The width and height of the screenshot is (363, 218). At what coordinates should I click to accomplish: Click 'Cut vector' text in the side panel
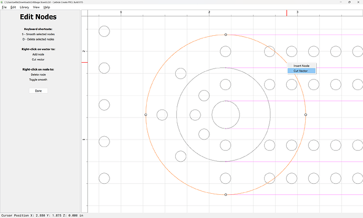tap(38, 60)
